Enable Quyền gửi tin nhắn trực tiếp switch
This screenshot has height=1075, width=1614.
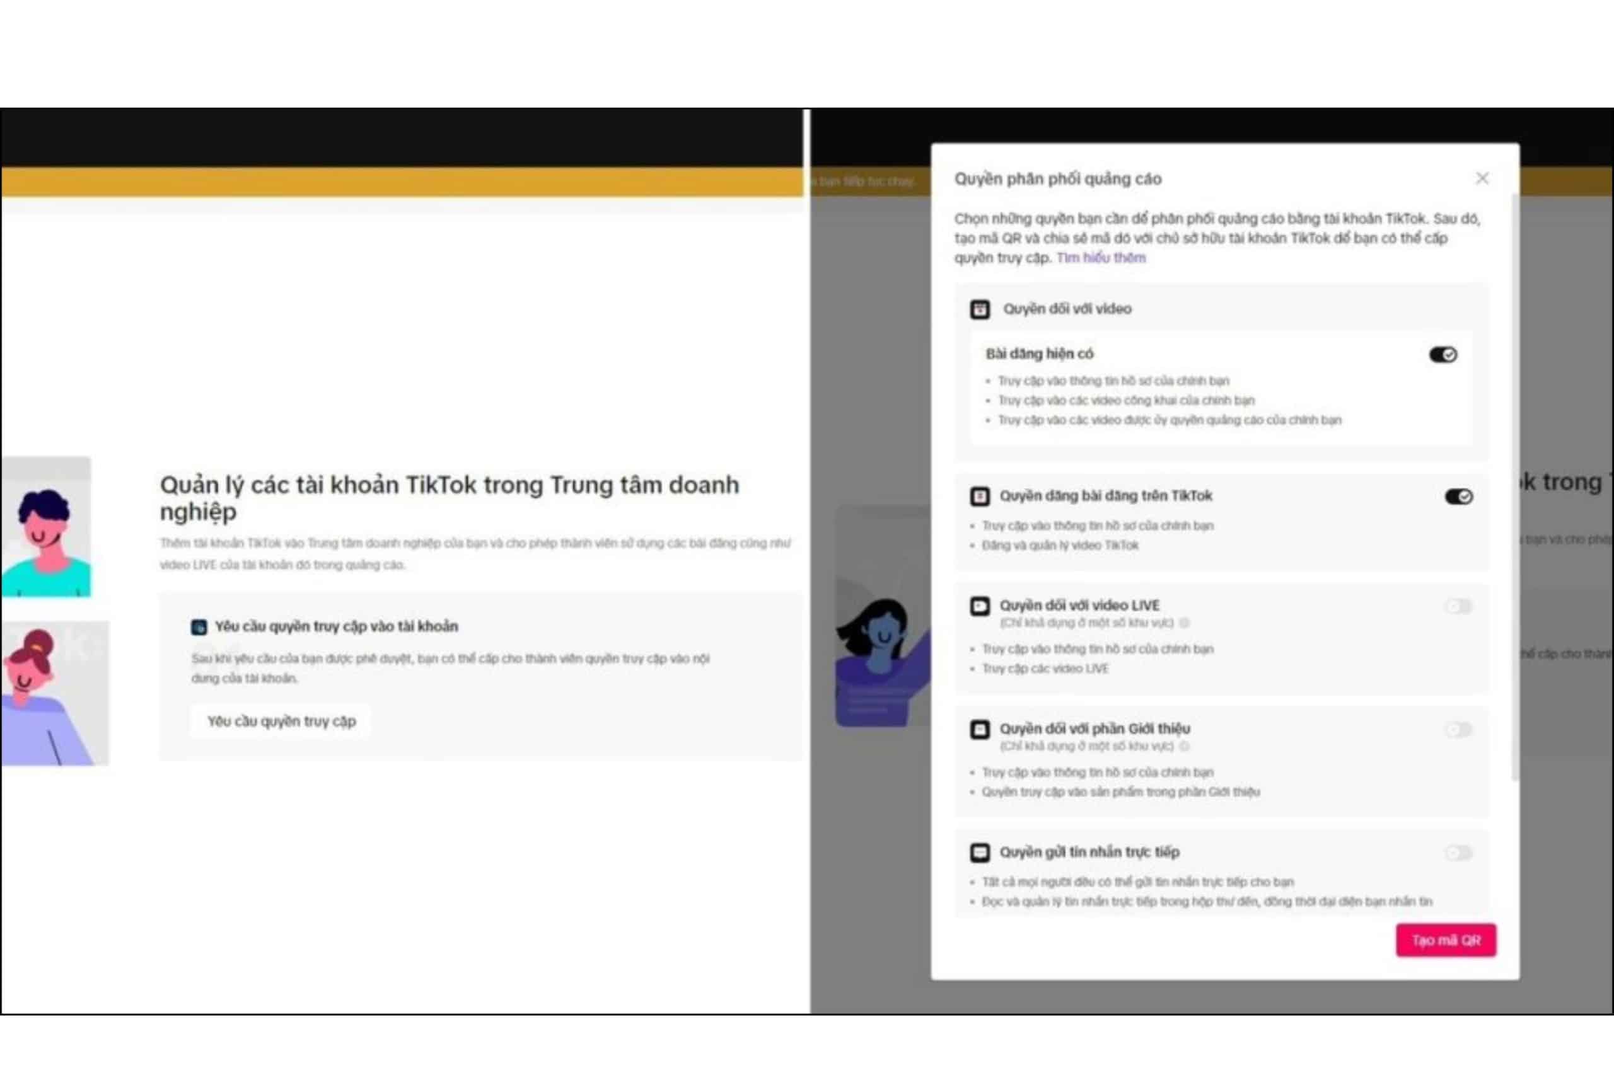pyautogui.click(x=1458, y=853)
